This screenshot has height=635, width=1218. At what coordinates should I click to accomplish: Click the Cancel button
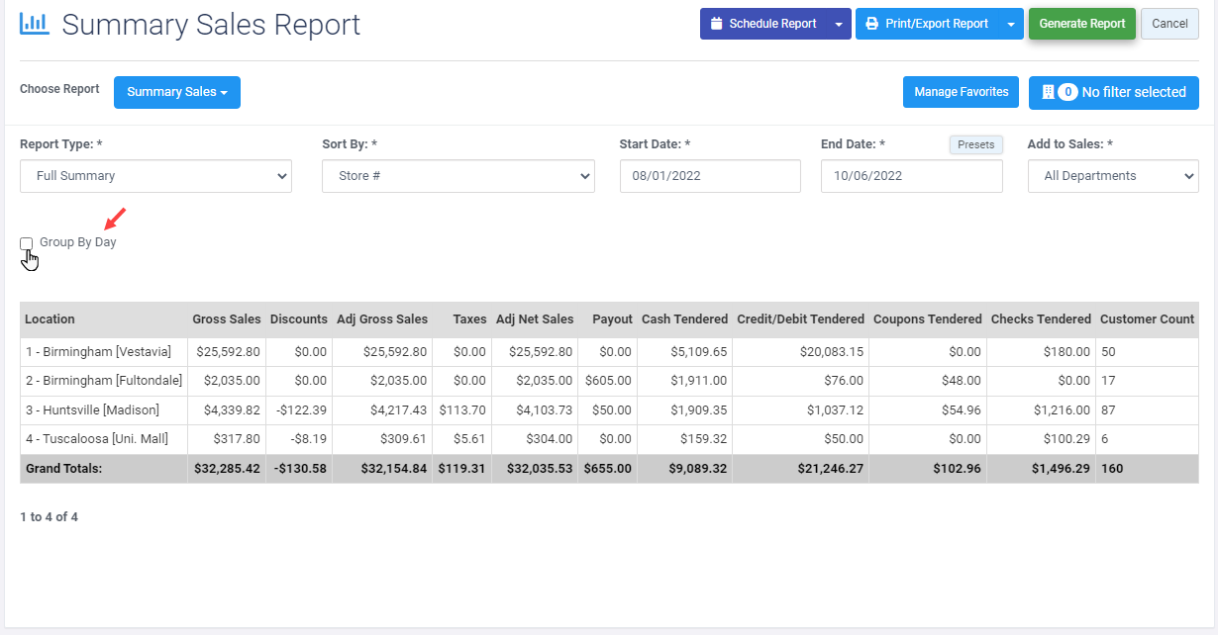pyautogui.click(x=1169, y=24)
